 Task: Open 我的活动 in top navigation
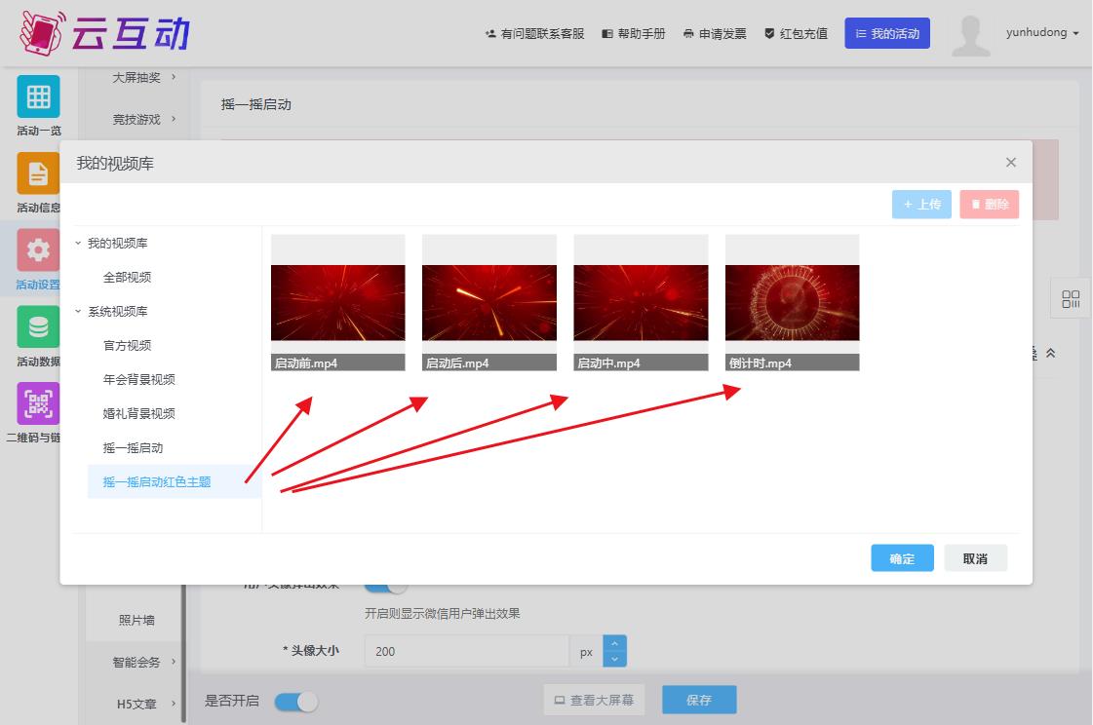(887, 34)
